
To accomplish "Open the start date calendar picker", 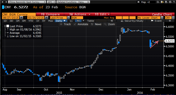I will coord(21,18).
